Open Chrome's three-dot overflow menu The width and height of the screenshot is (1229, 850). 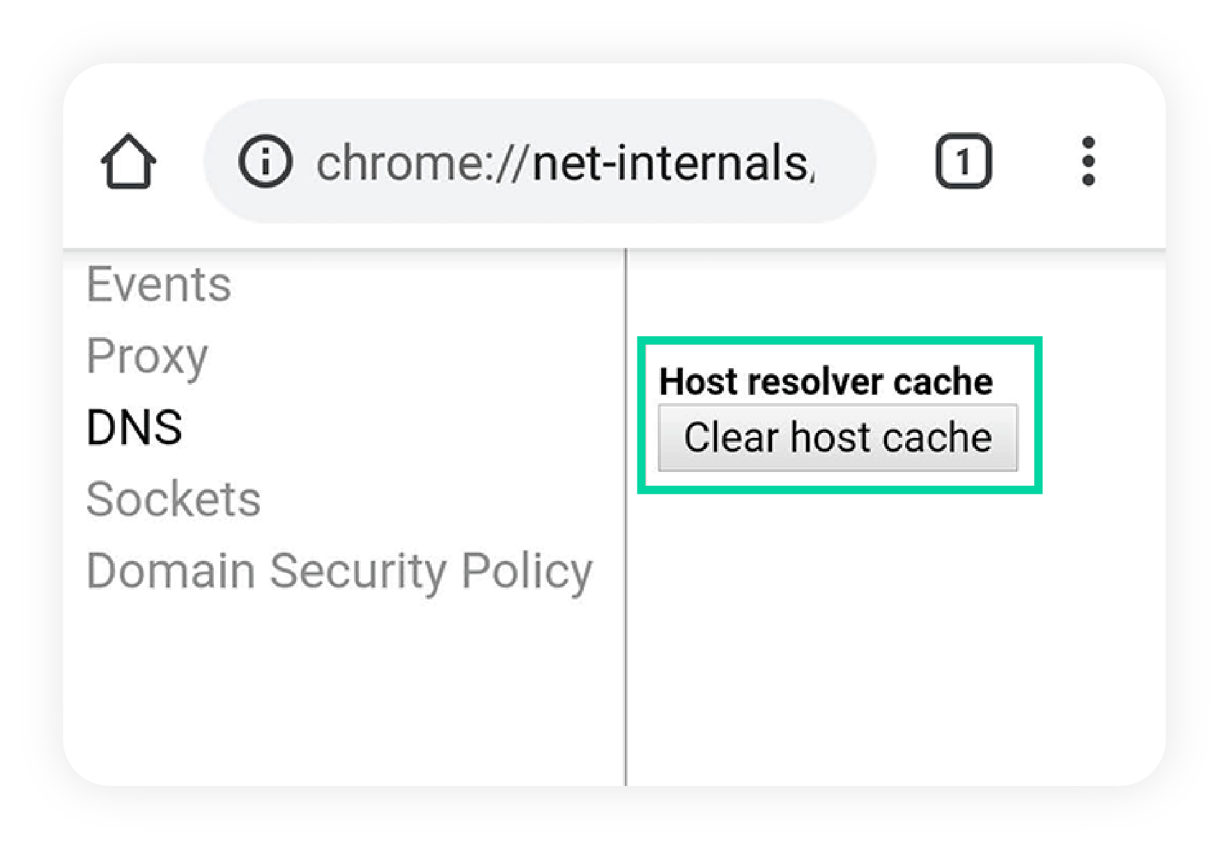[x=1088, y=161]
